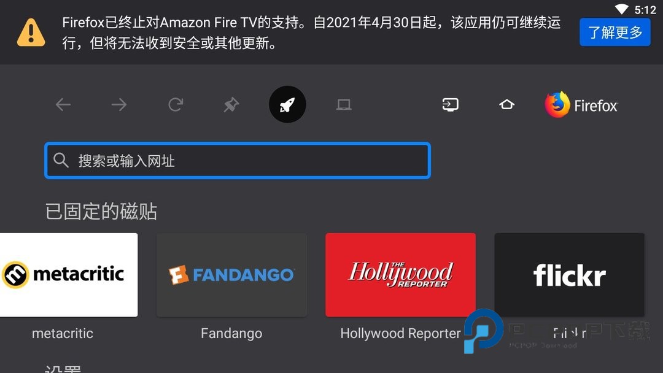Open the Hollywood Reporter pinned tile

point(400,275)
